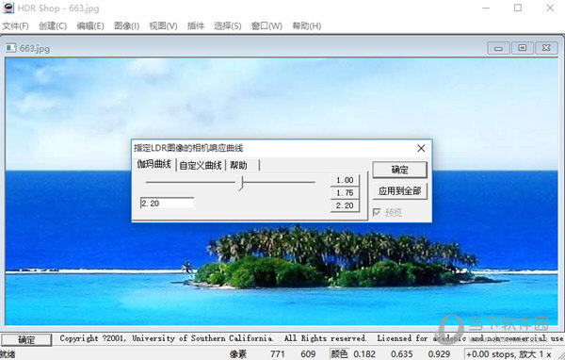Set gamma preset to 1.75
The width and height of the screenshot is (565, 360).
[345, 193]
